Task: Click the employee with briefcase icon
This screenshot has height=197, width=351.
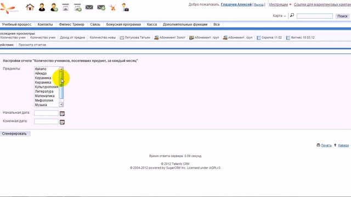Action: pyautogui.click(x=125, y=7)
